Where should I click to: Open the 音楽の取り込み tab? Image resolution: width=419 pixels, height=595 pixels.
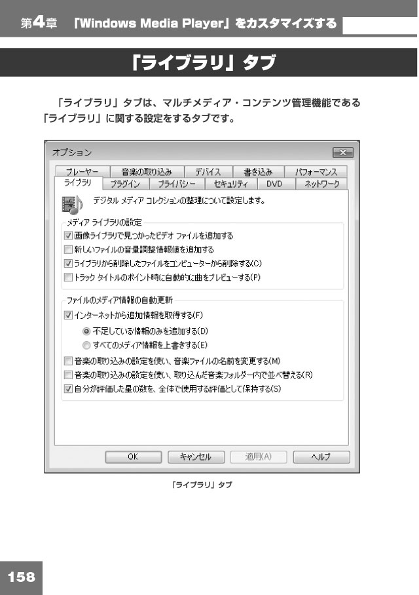coord(147,172)
